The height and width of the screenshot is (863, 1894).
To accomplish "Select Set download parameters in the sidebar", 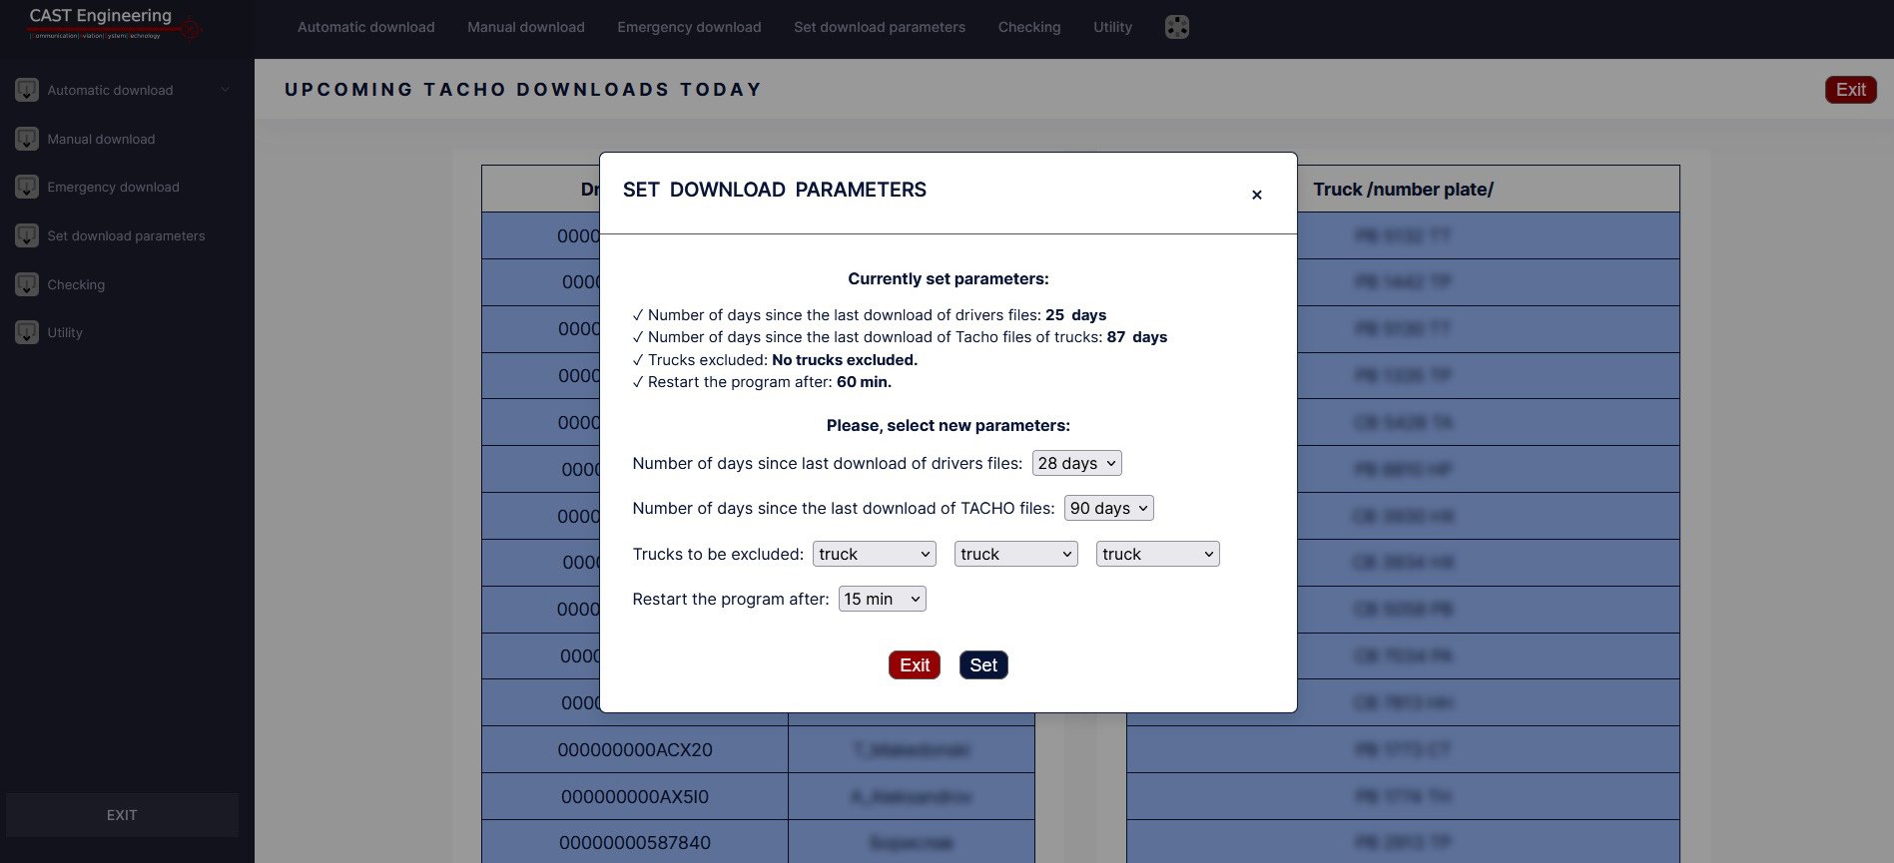I will point(126,235).
